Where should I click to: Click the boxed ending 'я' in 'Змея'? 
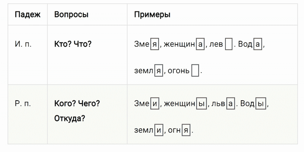[155, 44]
